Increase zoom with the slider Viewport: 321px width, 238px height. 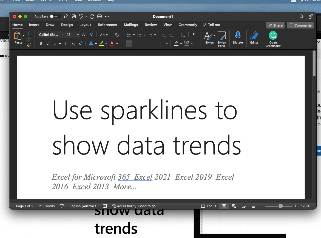point(295,206)
